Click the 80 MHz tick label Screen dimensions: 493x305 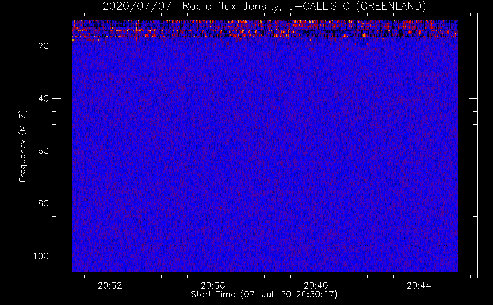[x=44, y=203]
